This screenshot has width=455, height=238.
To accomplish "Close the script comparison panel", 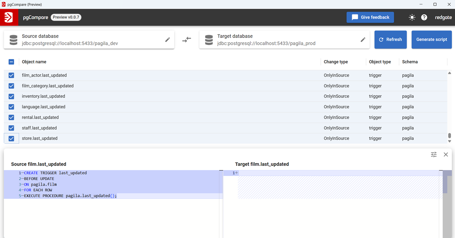I will (x=446, y=155).
